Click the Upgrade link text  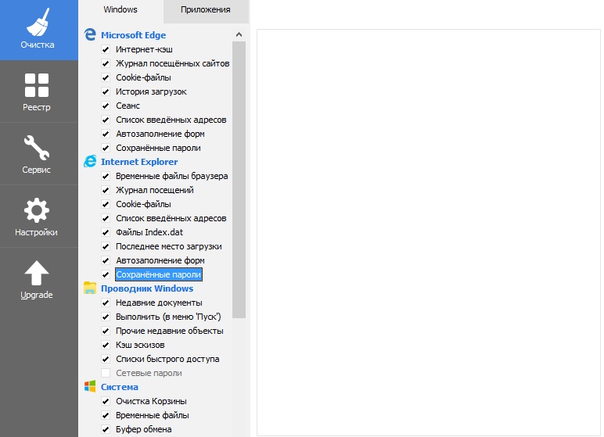pyautogui.click(x=37, y=295)
